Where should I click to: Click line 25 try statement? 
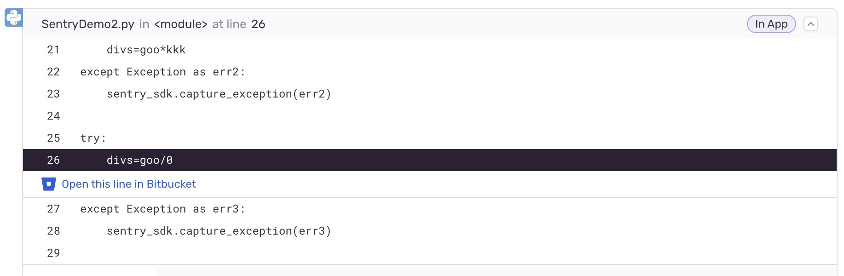(x=93, y=138)
